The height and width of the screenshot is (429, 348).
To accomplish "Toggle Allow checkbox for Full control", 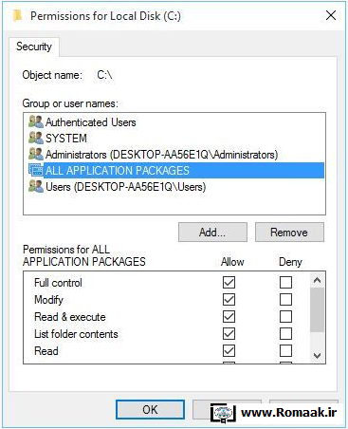I will tap(229, 282).
